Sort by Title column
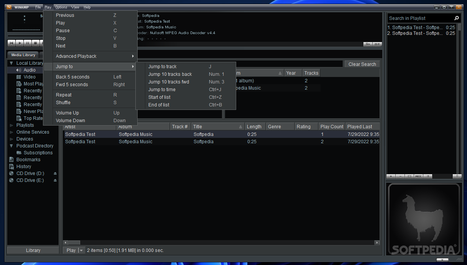 point(217,127)
